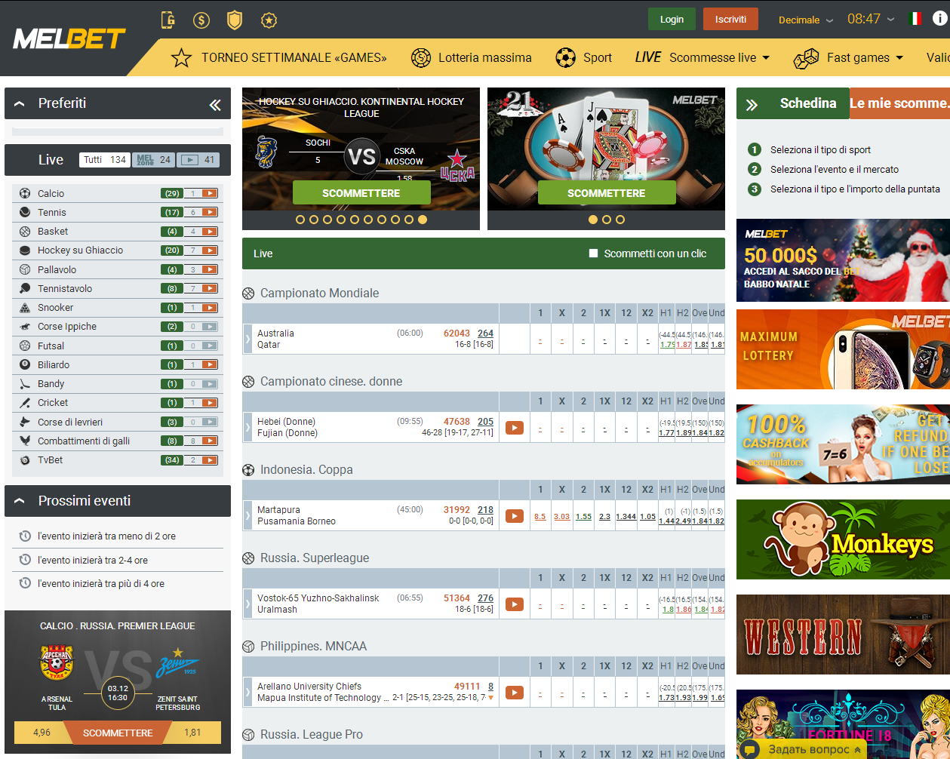Click the Italian flag language icon
Screen dimensions: 950x759
coord(915,19)
